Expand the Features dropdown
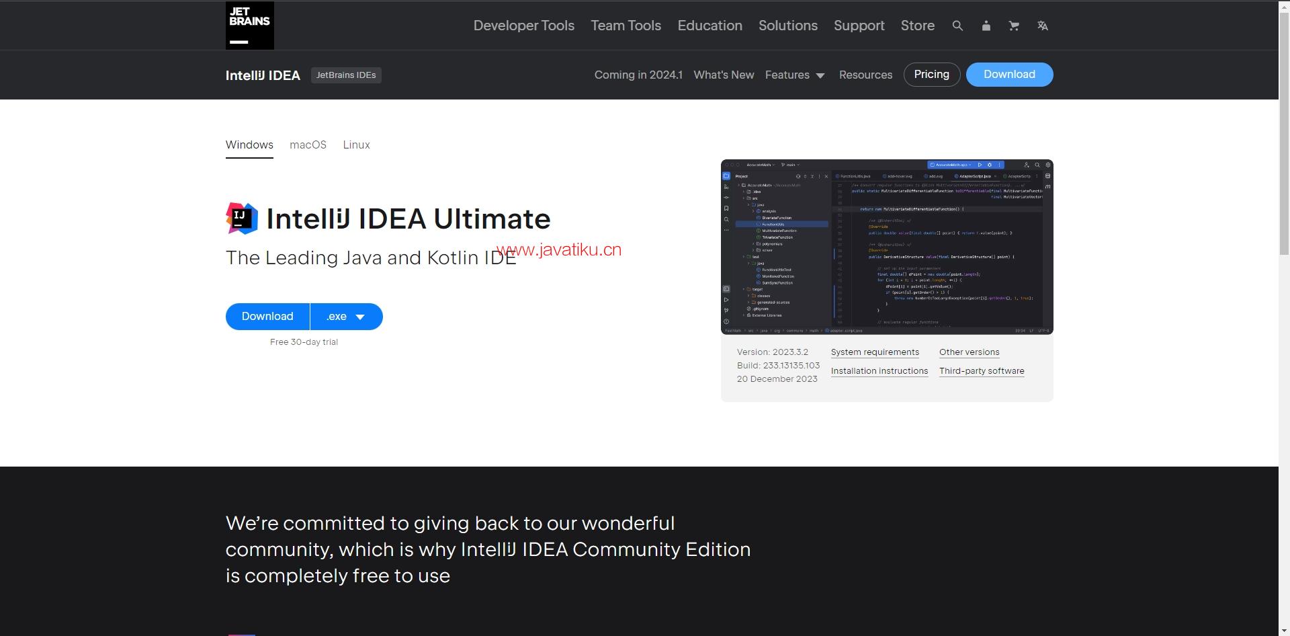Screen dimensions: 1290x636 (794, 75)
